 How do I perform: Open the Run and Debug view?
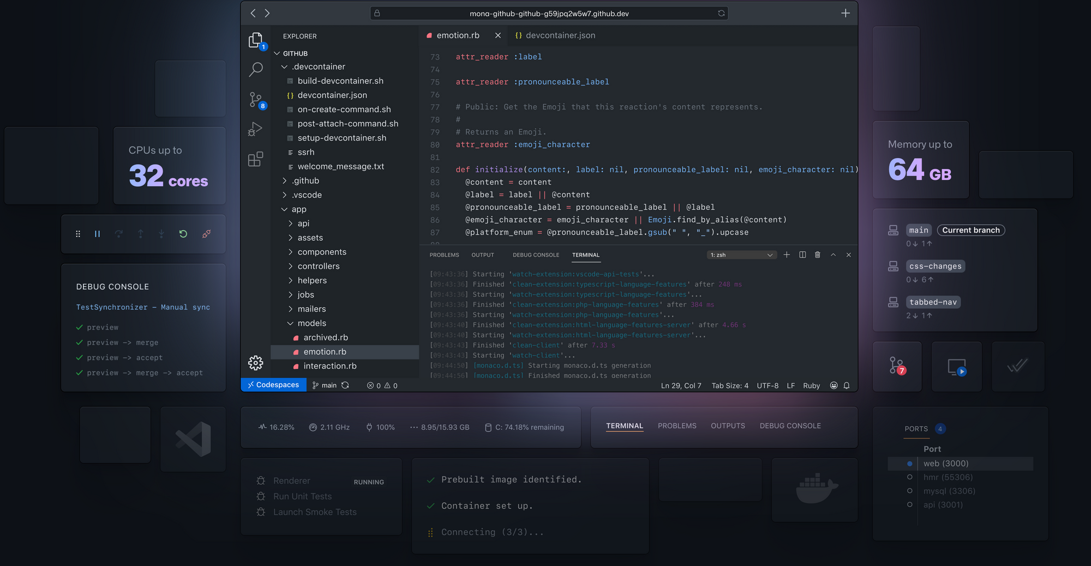tap(255, 129)
